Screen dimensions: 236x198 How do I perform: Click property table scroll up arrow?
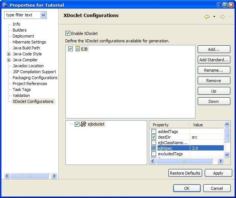pos(227,124)
